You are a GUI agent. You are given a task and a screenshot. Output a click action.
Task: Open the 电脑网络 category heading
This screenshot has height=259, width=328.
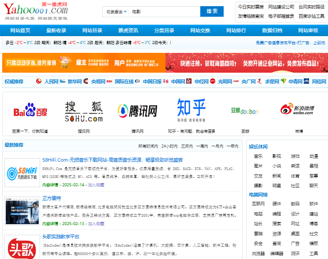pyautogui.click(x=258, y=195)
